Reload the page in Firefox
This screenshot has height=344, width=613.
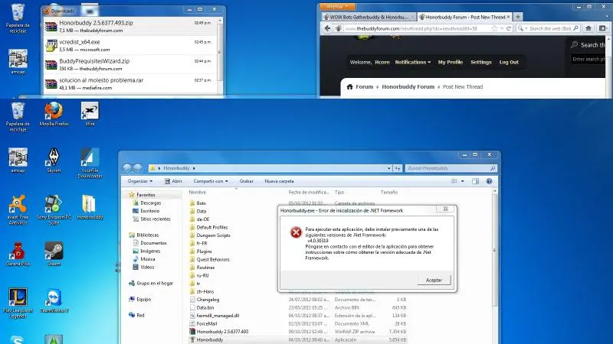pos(509,28)
